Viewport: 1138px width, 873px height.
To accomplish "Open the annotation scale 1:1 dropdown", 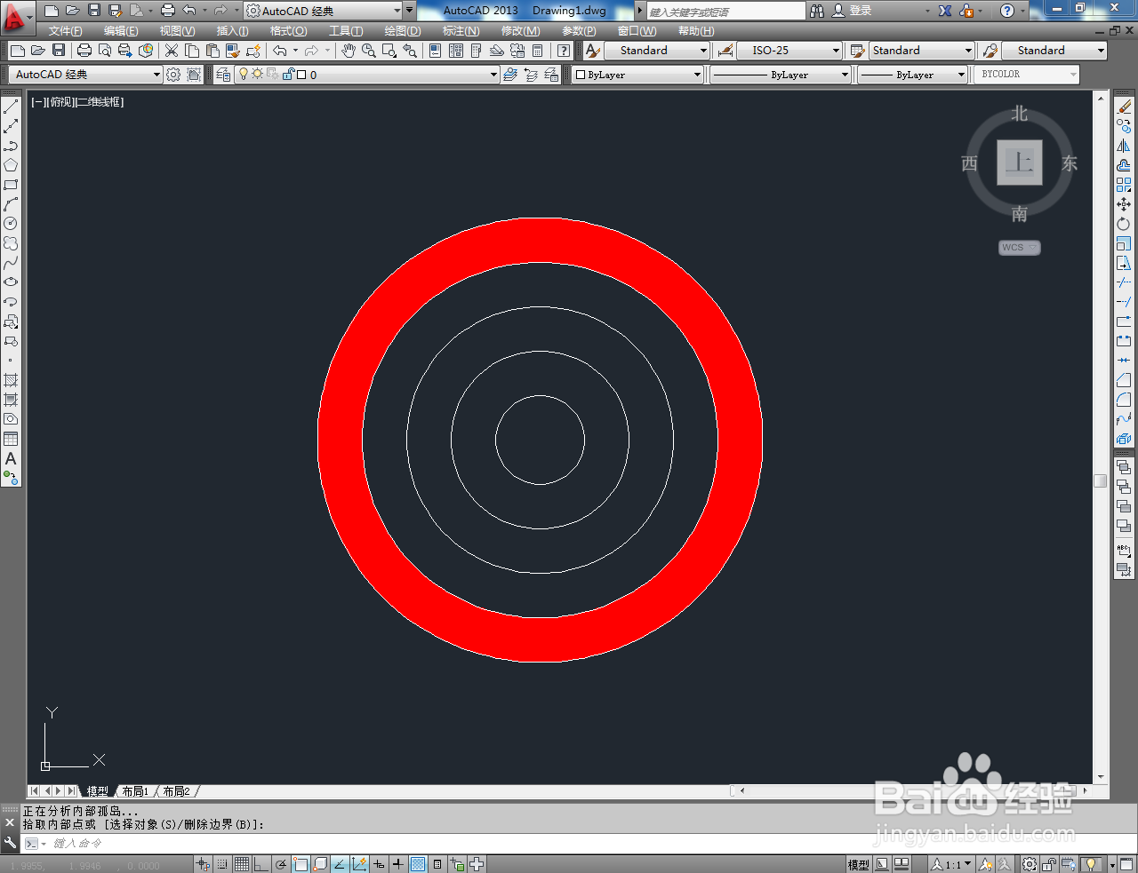I will coord(952,864).
